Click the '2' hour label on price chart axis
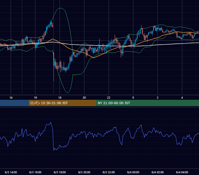This screenshot has height=175, width=199. 158,98
